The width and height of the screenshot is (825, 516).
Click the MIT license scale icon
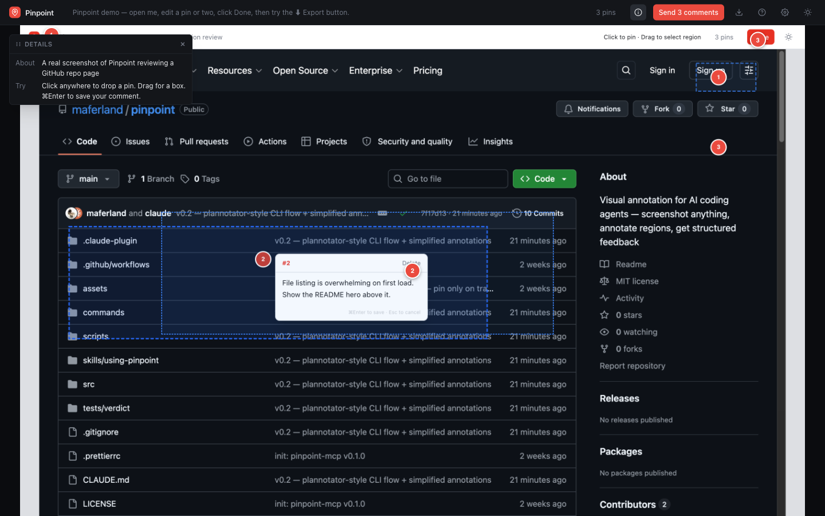[x=604, y=281]
